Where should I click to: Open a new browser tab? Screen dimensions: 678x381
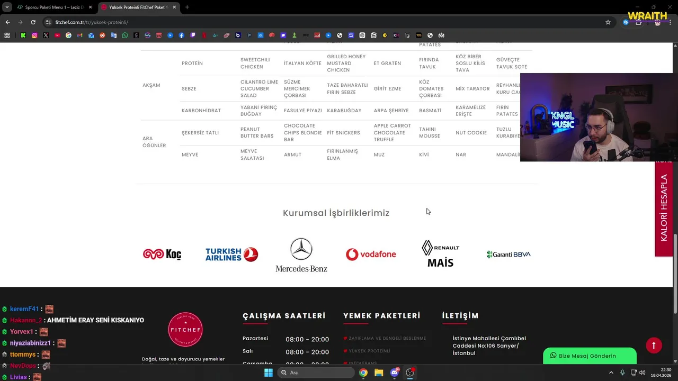coord(187,7)
